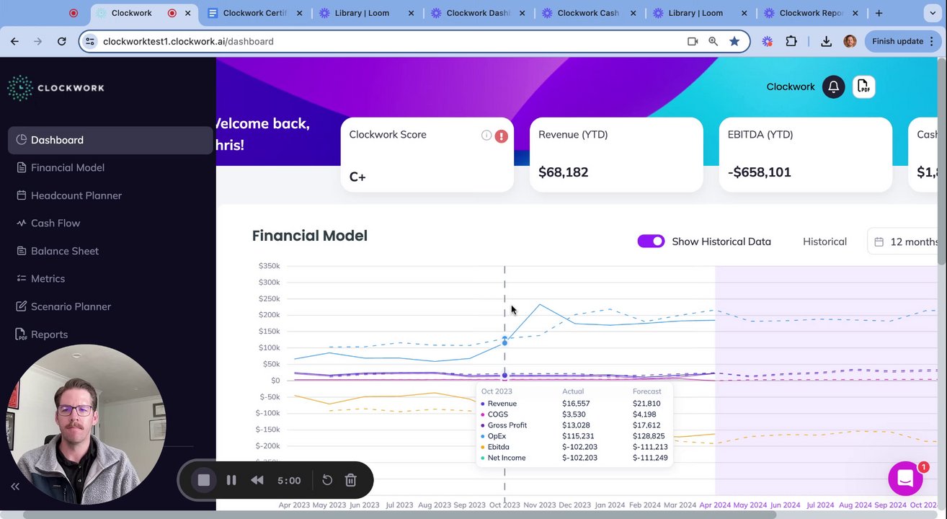
Task: Click the Clockwork logo in sidebar
Action: [x=55, y=88]
